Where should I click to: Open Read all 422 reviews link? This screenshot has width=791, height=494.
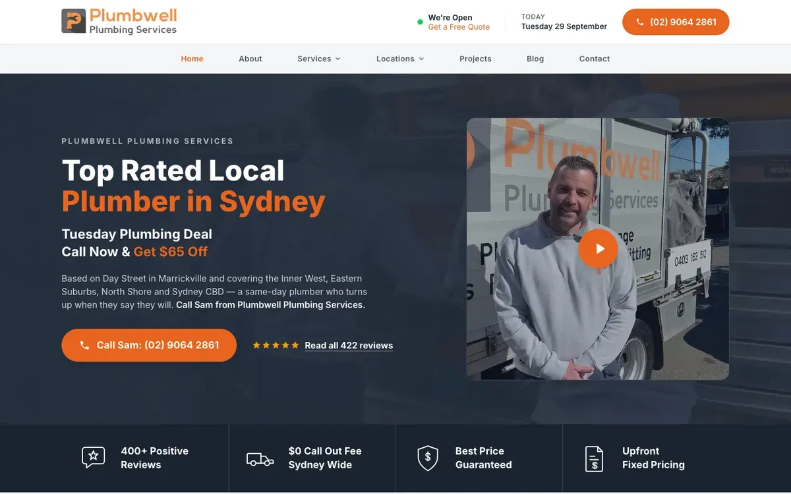[x=349, y=345]
